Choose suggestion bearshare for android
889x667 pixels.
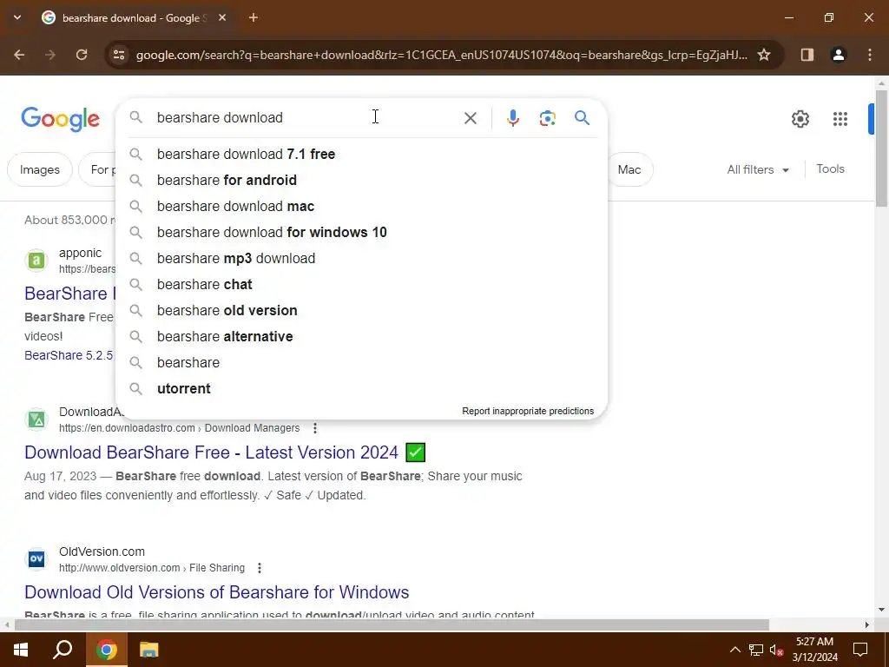361,181
